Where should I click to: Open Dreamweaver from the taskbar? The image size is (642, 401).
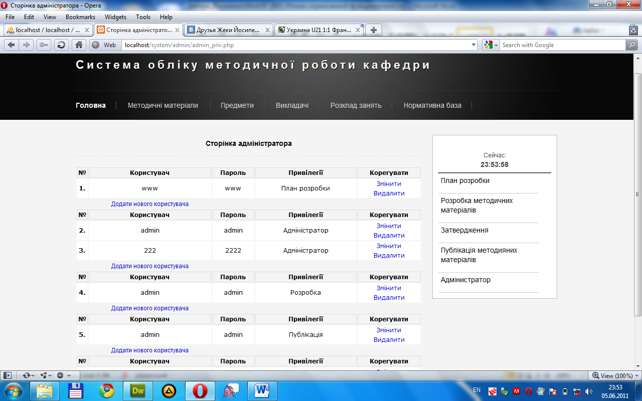(x=137, y=390)
